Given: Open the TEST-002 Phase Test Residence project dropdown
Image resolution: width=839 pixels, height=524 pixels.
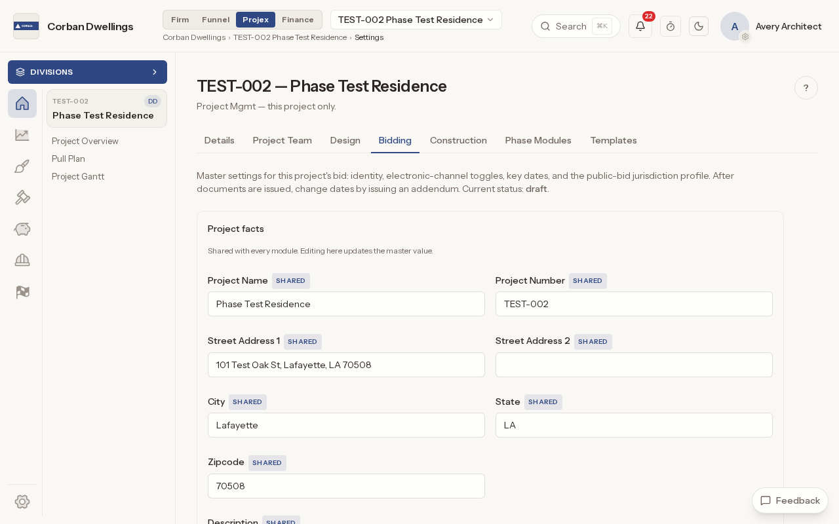Looking at the screenshot, I should point(416,20).
